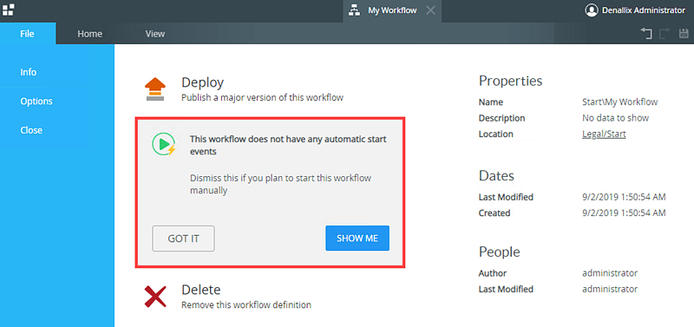Image resolution: width=694 pixels, height=327 pixels.
Task: Close the My Workflow tab
Action: point(430,10)
